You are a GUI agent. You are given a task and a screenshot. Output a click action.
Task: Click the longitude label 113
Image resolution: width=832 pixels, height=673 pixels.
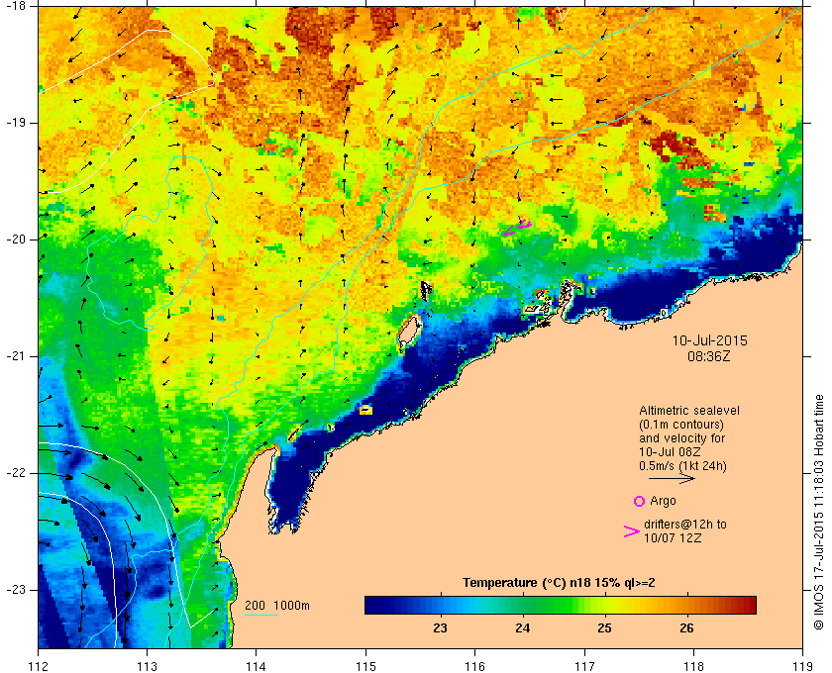147,665
